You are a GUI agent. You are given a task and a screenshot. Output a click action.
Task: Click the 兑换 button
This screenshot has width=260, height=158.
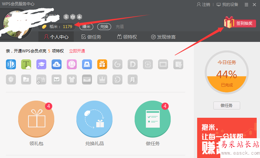104,27
